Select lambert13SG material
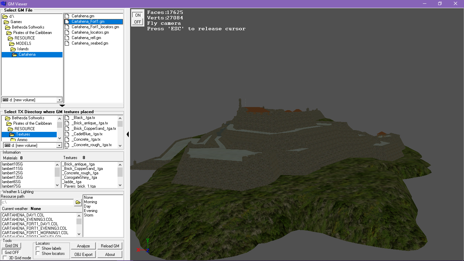 pos(12,177)
